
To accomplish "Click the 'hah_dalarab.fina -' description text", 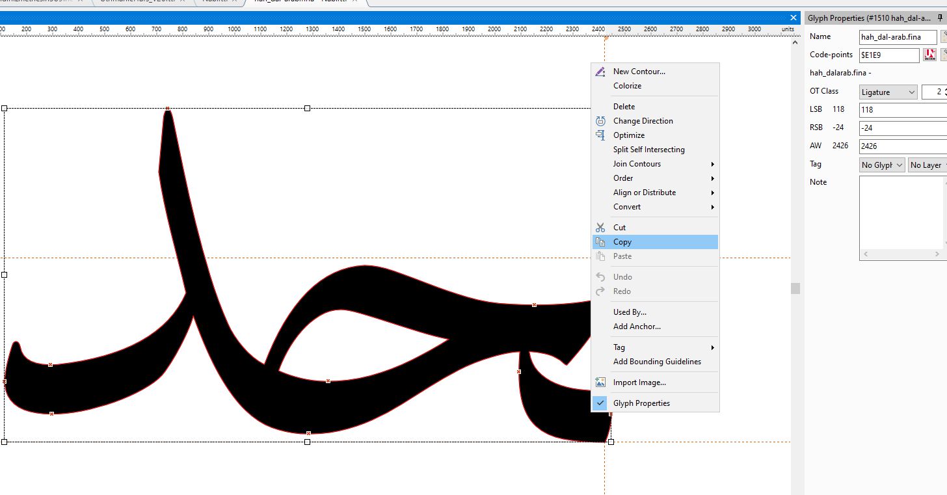I will pos(840,73).
